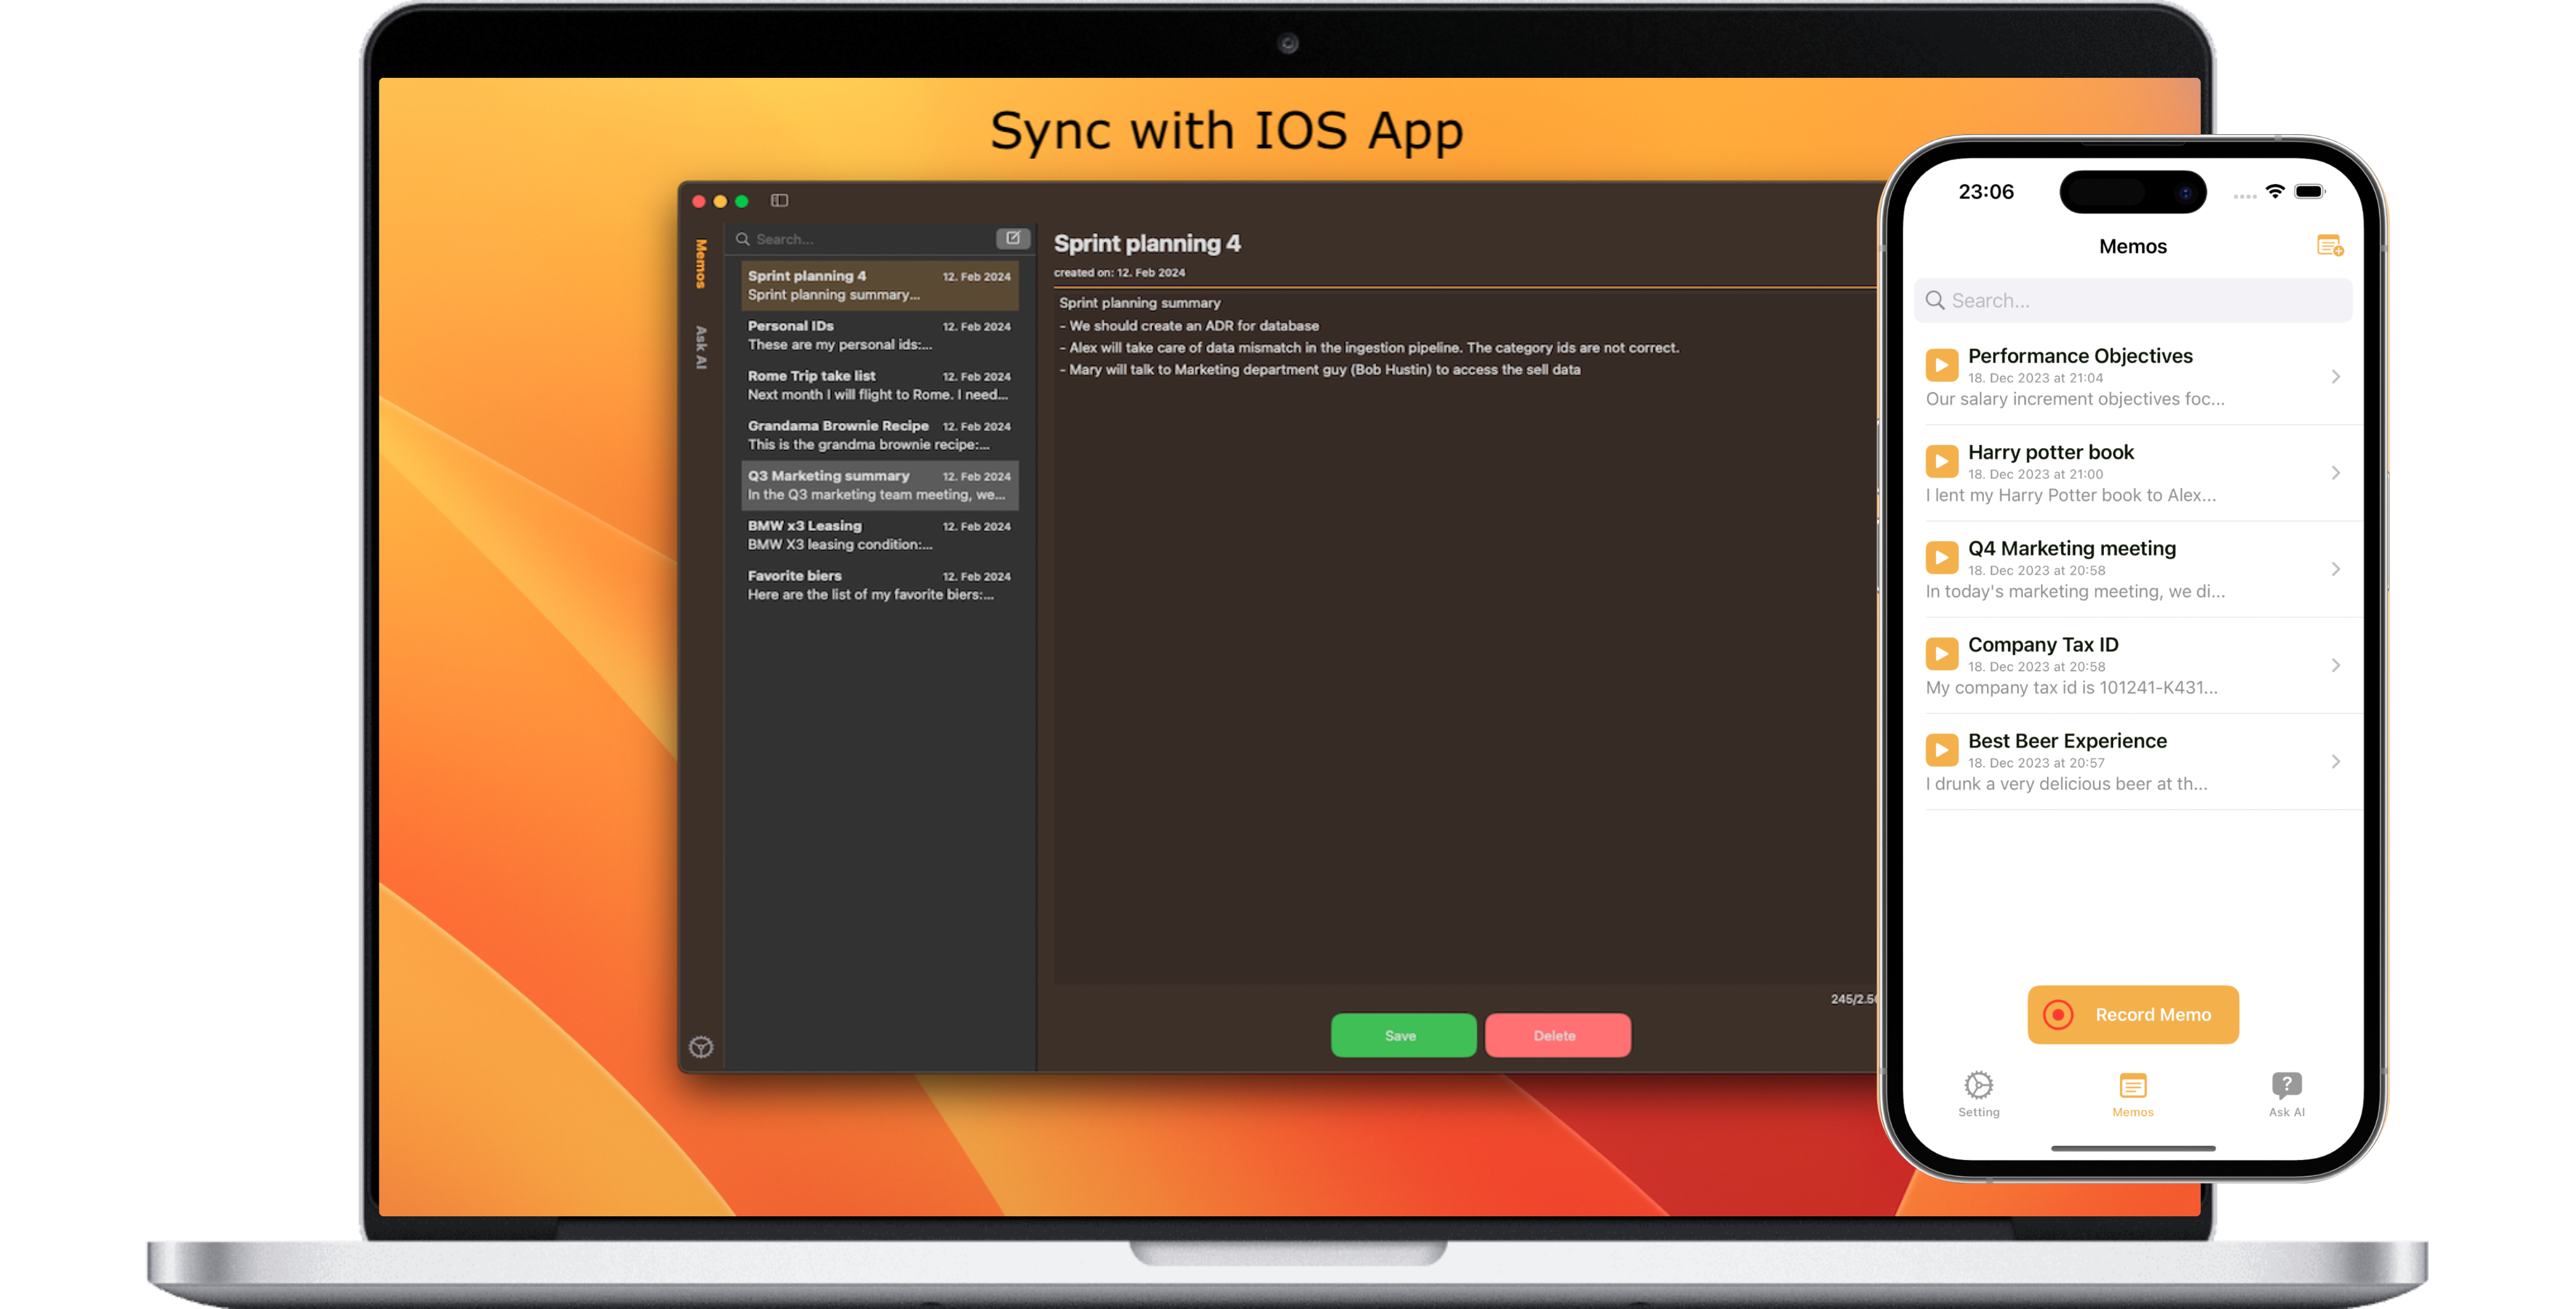Open Harry potter book via its chevron
The width and height of the screenshot is (2576, 1309).
(x=2335, y=473)
